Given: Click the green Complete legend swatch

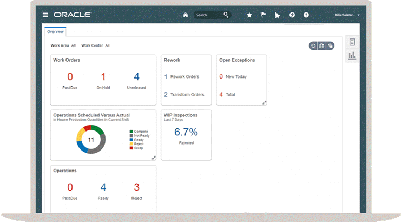Looking at the screenshot, I should tap(131, 131).
